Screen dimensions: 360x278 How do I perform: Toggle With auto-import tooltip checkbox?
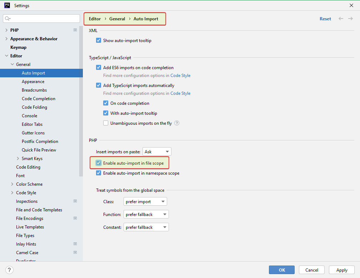point(106,113)
